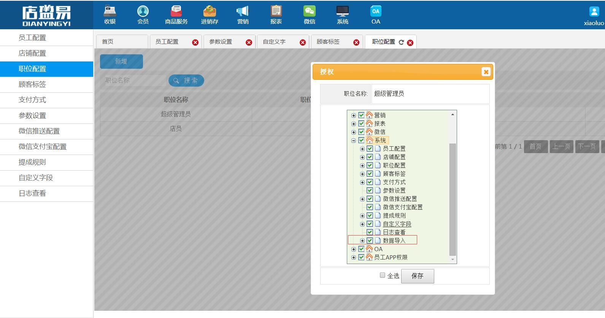
Task: Open the 收银 cashier module icon
Action: tap(110, 11)
